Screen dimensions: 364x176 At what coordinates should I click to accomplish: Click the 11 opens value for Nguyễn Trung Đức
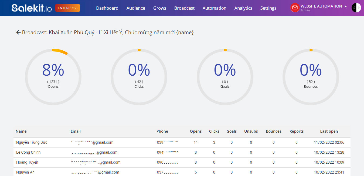(x=196, y=142)
